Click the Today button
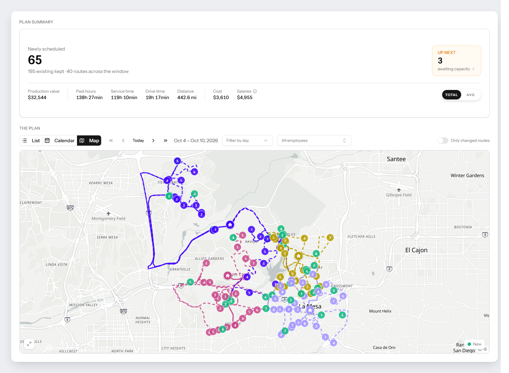The image size is (509, 373). point(138,141)
